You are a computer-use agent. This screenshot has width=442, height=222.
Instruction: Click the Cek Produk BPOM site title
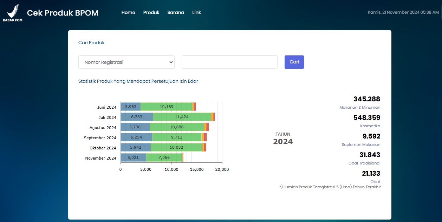point(63,13)
